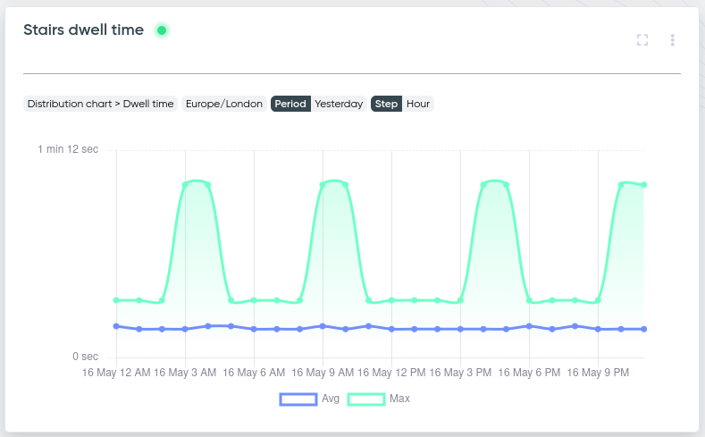Click the 16 May 12 PM axis label

point(391,373)
